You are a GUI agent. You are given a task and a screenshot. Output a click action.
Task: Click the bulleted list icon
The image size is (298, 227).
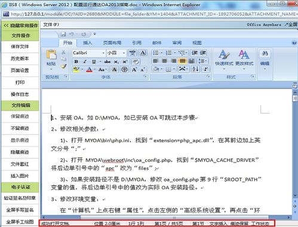(x=155, y=53)
